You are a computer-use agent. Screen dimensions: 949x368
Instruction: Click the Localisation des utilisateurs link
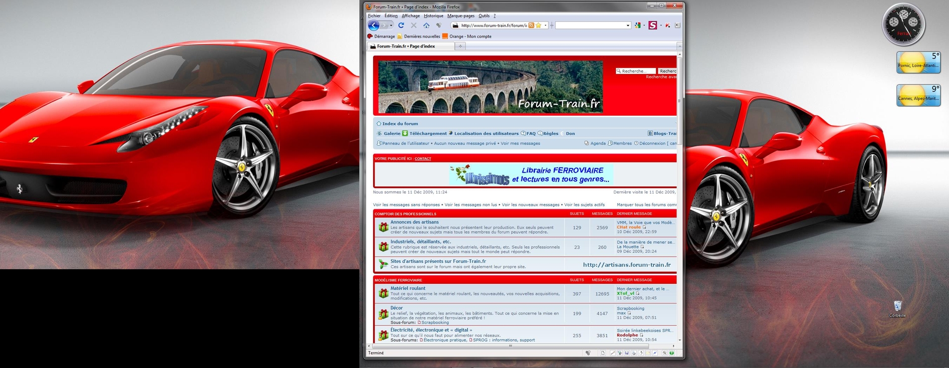[486, 133]
